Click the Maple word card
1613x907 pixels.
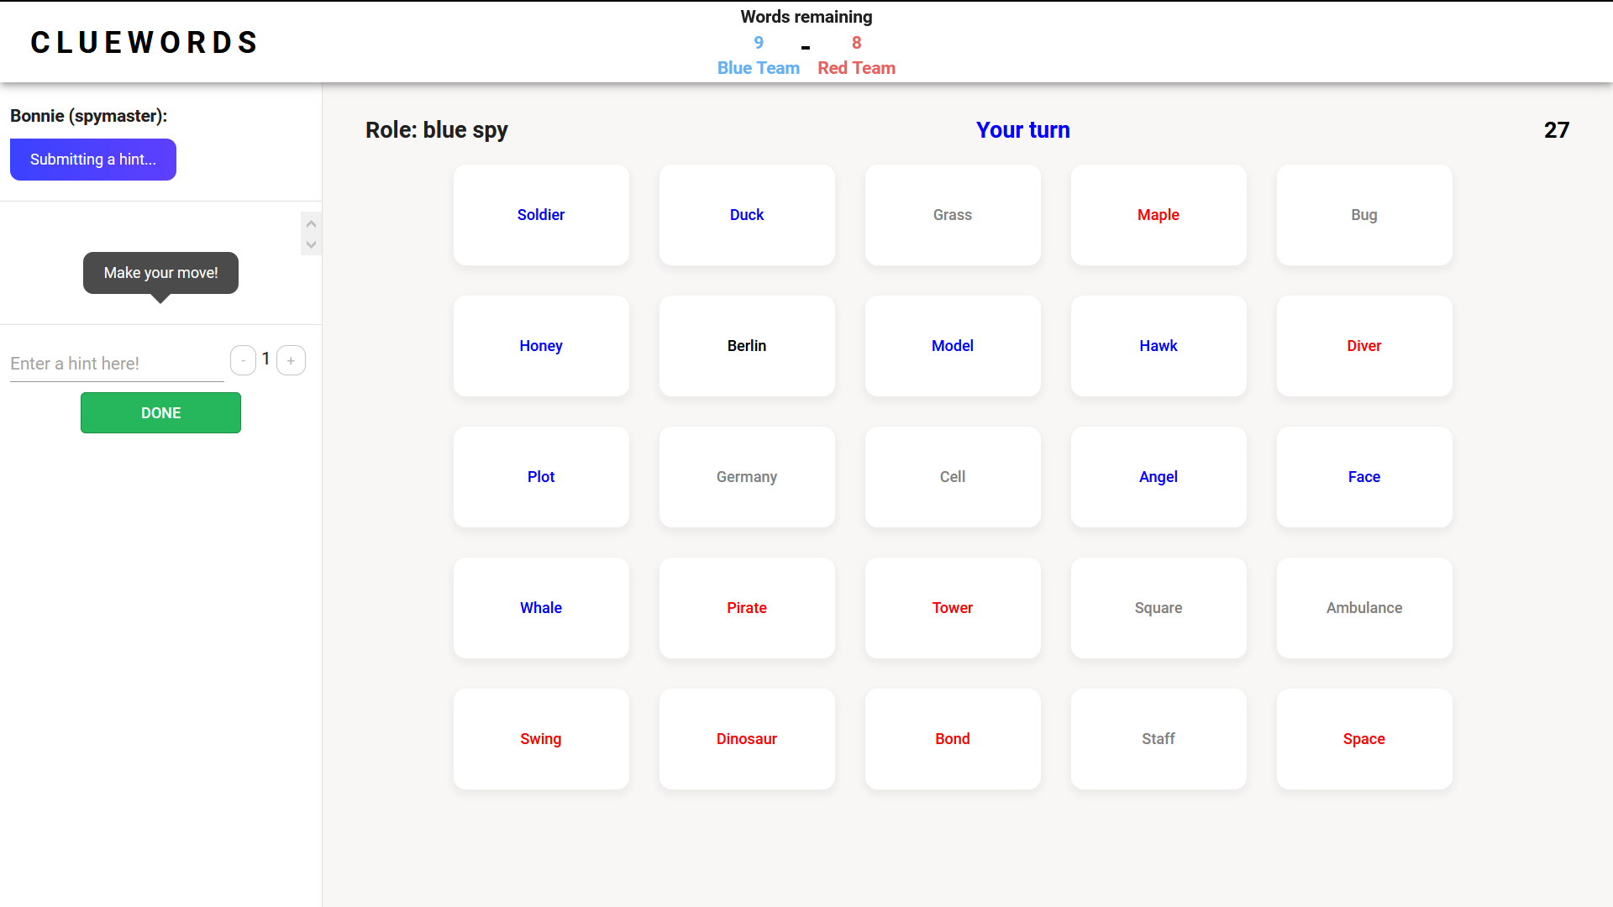click(x=1159, y=215)
